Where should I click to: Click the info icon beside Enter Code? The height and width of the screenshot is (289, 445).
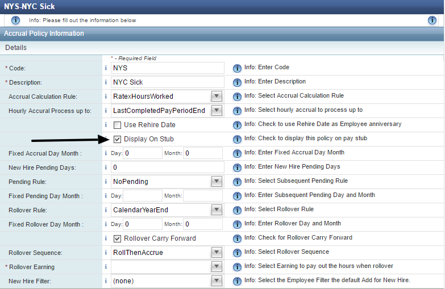click(x=237, y=68)
